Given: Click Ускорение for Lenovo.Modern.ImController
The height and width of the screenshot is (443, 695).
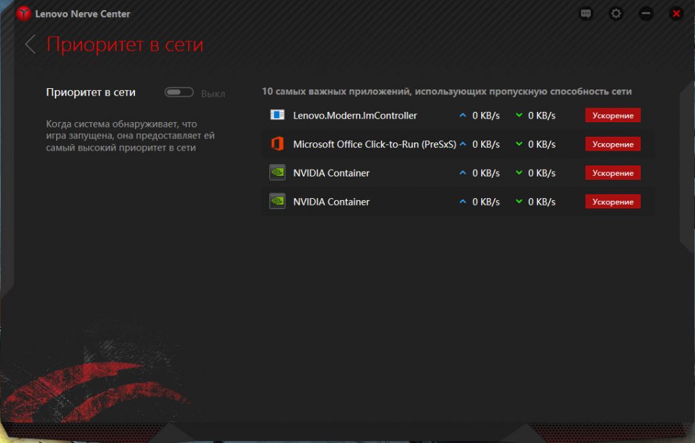Looking at the screenshot, I should 613,115.
